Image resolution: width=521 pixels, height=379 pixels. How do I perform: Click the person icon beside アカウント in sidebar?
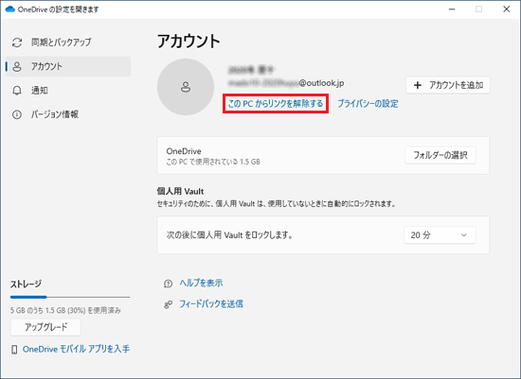click(17, 67)
